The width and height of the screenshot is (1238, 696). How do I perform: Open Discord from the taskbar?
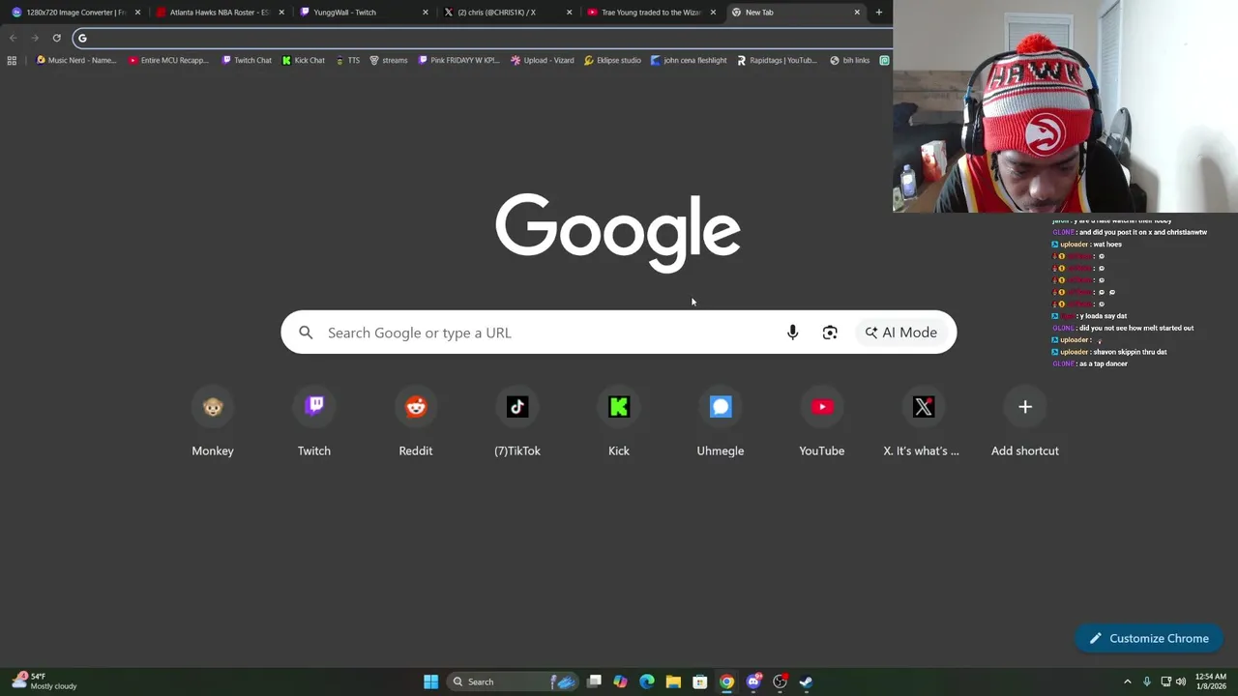point(753,681)
